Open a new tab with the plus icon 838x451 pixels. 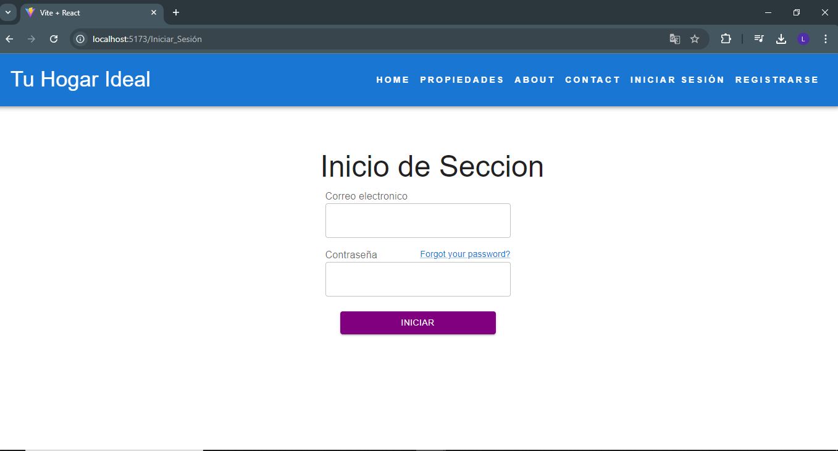point(176,12)
